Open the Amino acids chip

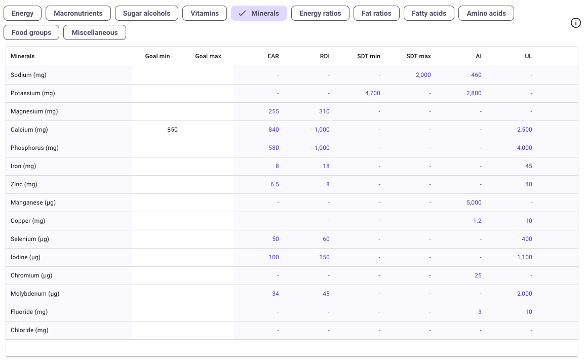point(486,13)
